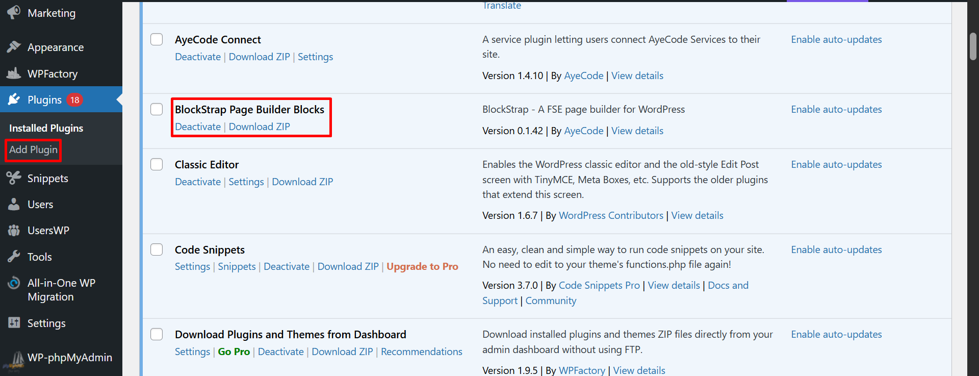The image size is (979, 376).
Task: Open the Community link for Code Snippets
Action: coord(551,300)
